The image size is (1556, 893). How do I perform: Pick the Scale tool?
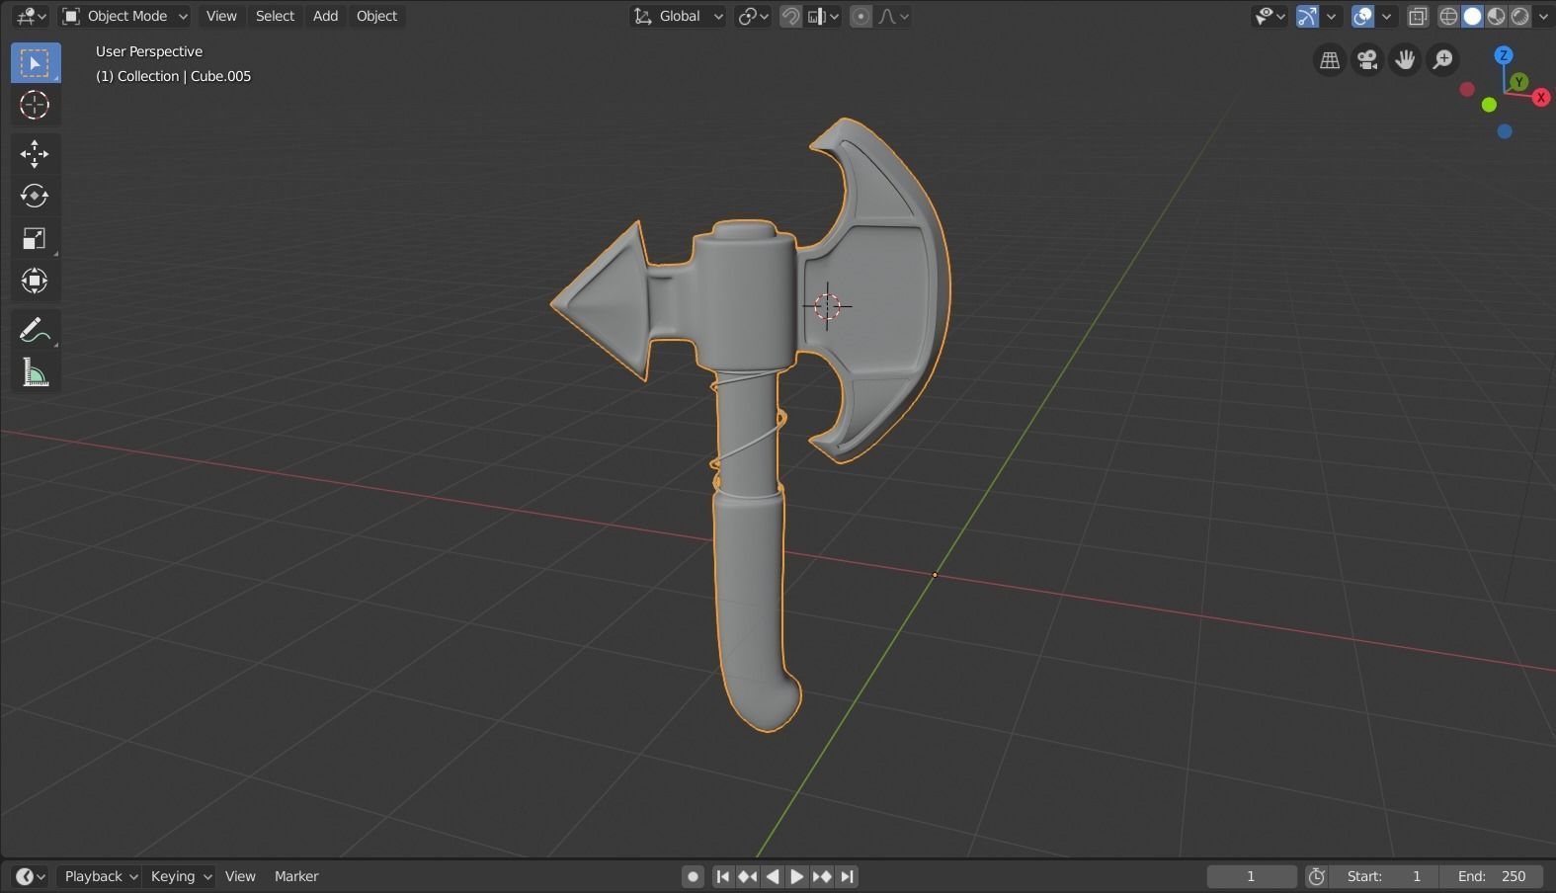click(35, 238)
